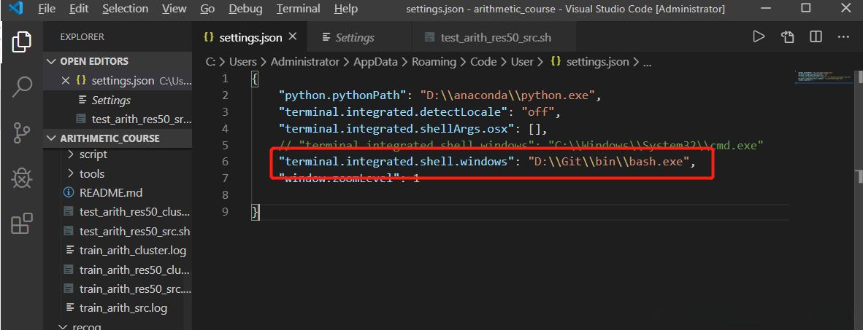Open the Search view icon
This screenshot has height=330, width=863.
pos(22,87)
